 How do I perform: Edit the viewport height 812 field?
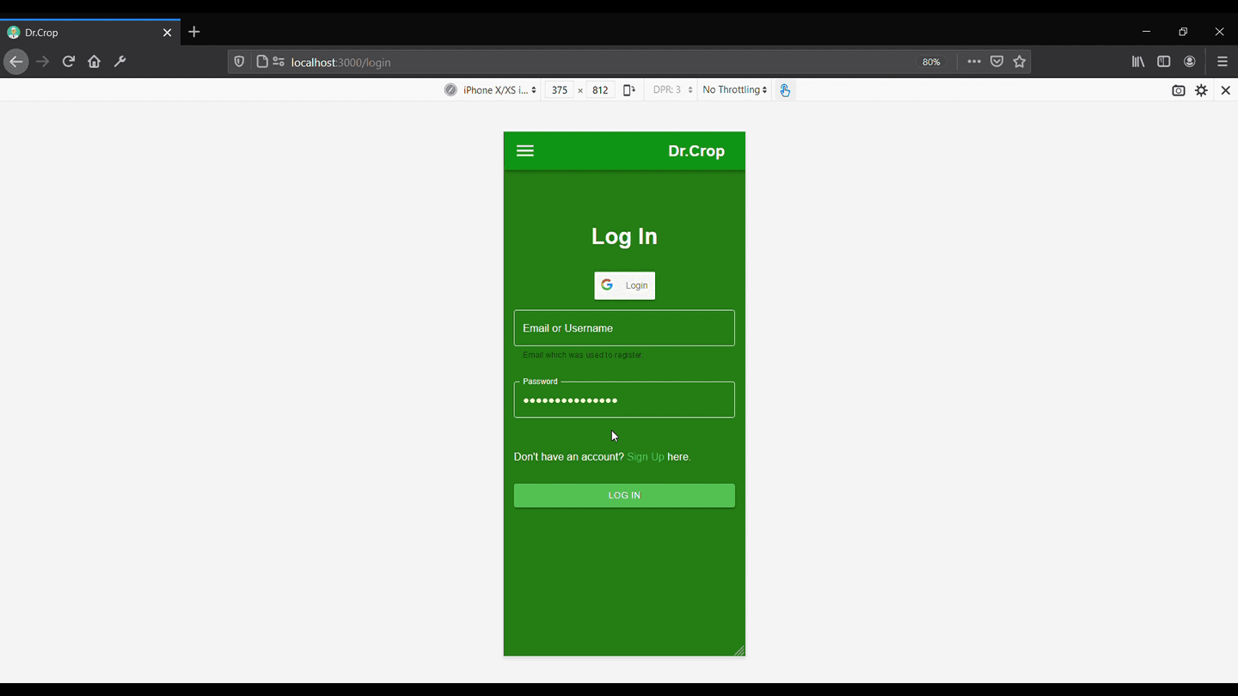[x=600, y=90]
